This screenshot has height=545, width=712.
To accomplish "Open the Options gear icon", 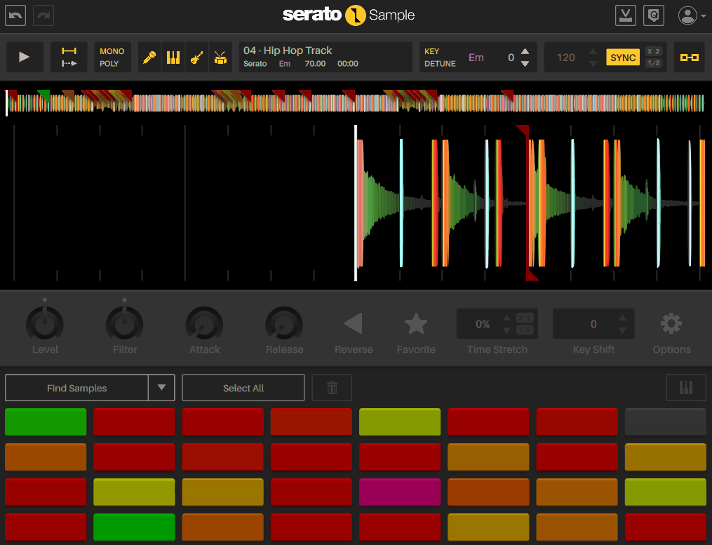I will (671, 323).
